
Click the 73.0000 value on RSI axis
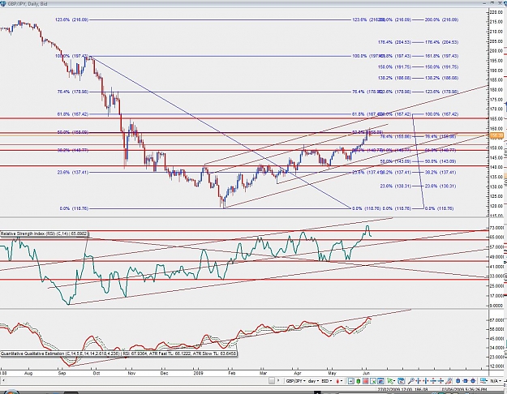click(497, 228)
